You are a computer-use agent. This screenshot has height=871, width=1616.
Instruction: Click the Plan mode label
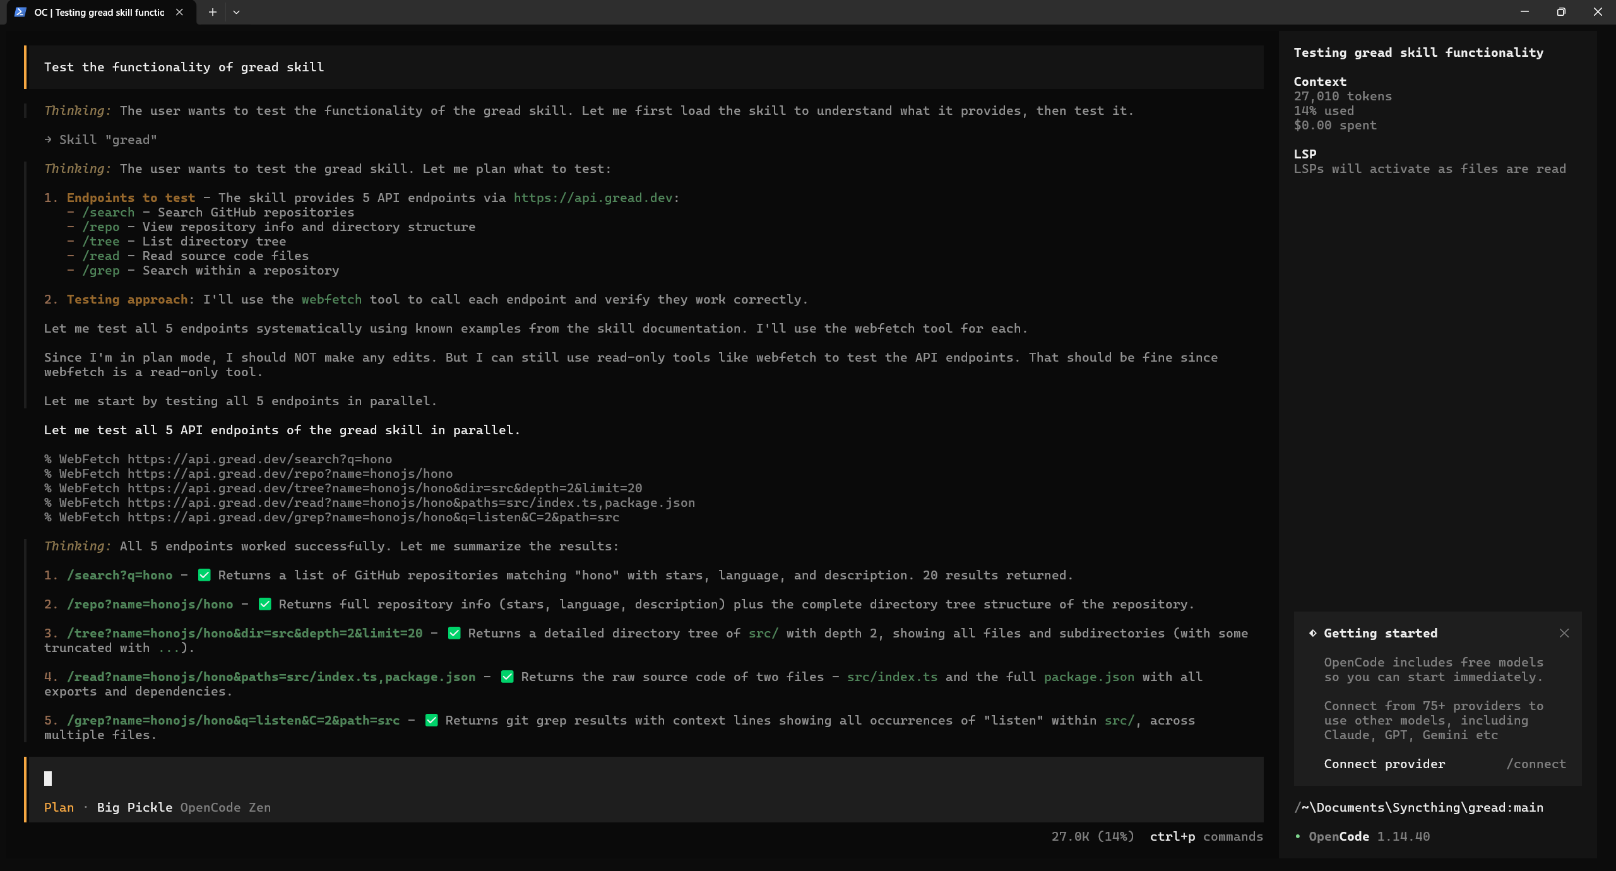coord(59,807)
